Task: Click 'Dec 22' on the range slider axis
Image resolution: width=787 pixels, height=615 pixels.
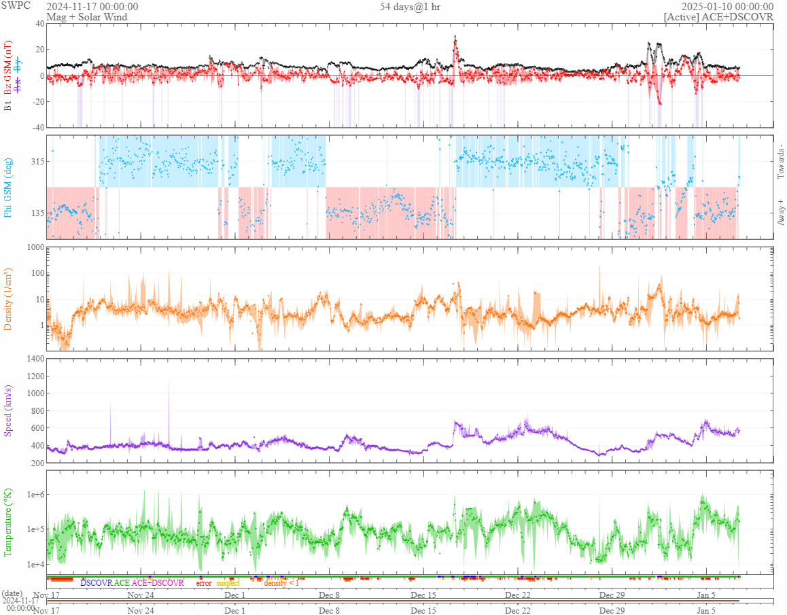Action: [517, 610]
